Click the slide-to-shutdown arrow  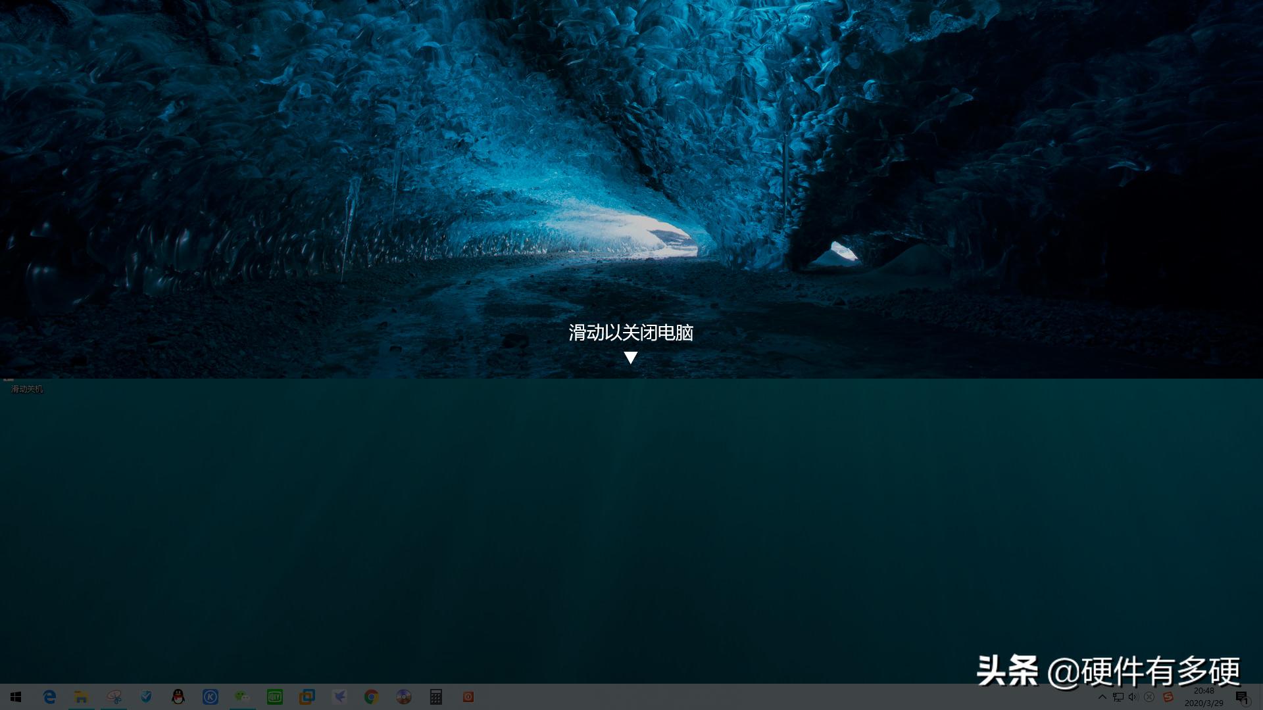pos(631,358)
